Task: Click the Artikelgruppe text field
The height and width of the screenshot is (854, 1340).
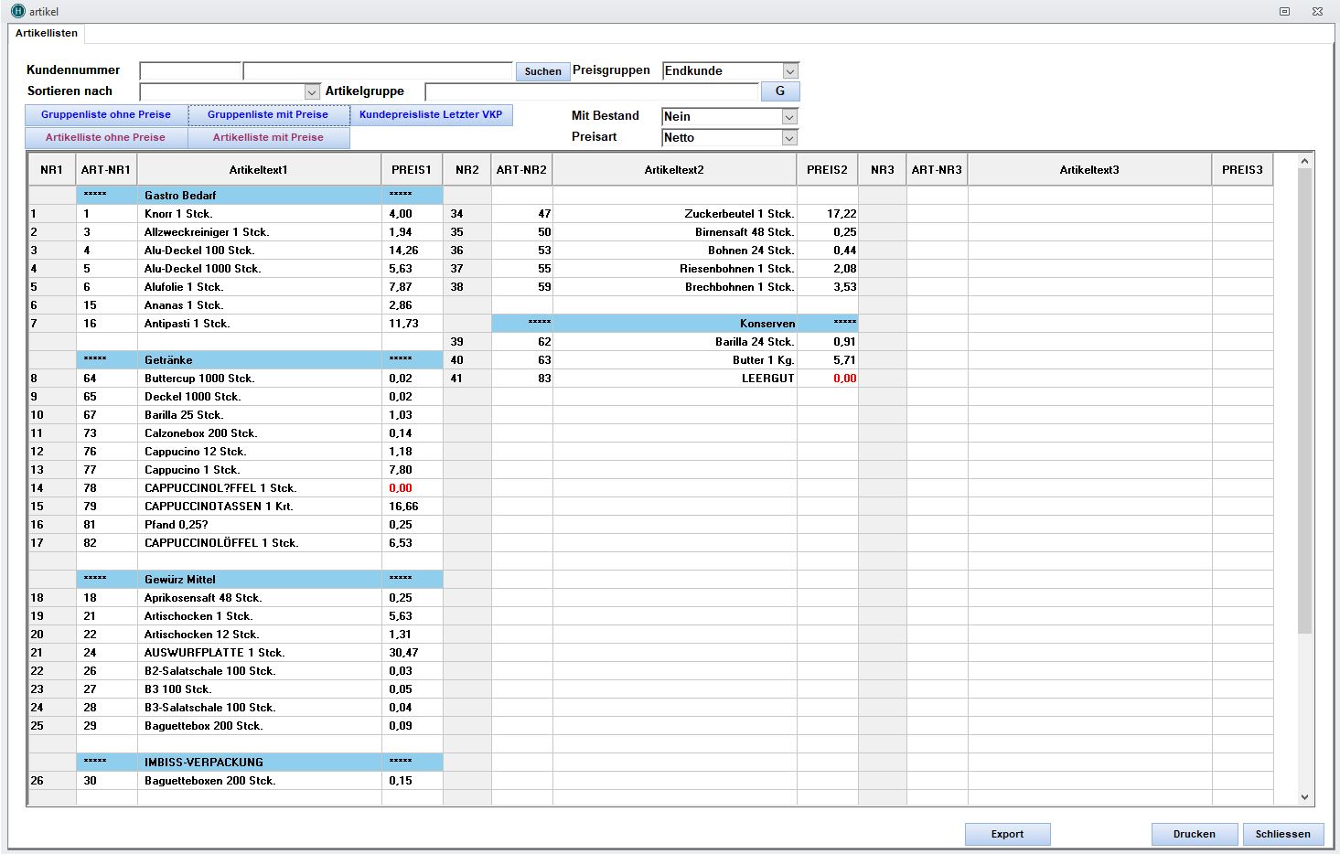Action: coord(592,91)
